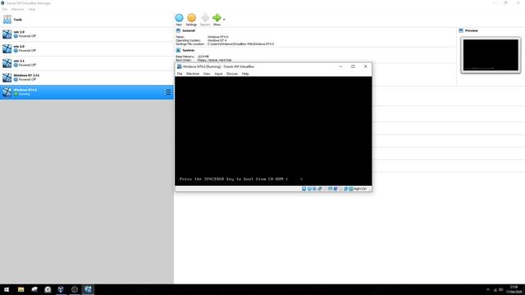Click the VirtualBox cube taskbar icon

point(61,289)
